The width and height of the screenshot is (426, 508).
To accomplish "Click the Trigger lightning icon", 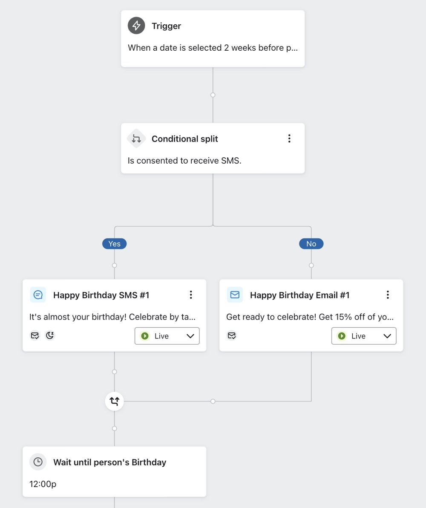I will (x=136, y=26).
